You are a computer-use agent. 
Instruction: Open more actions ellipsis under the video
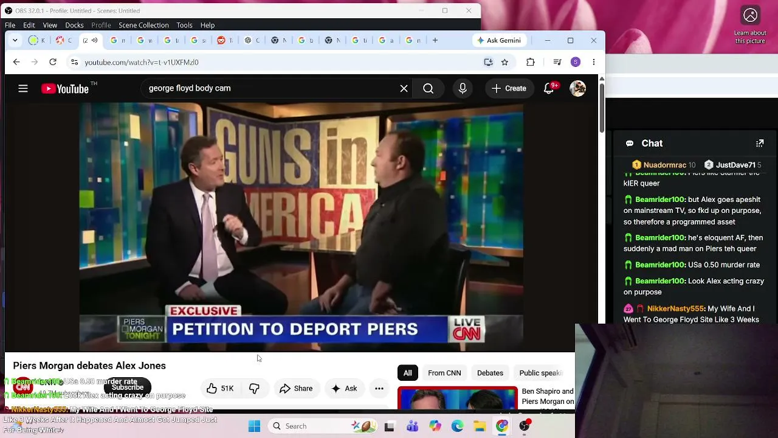pos(379,389)
